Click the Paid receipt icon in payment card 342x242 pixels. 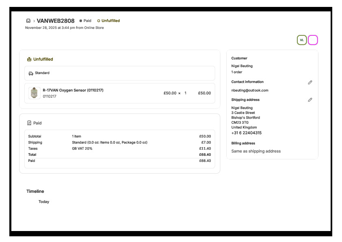29,123
